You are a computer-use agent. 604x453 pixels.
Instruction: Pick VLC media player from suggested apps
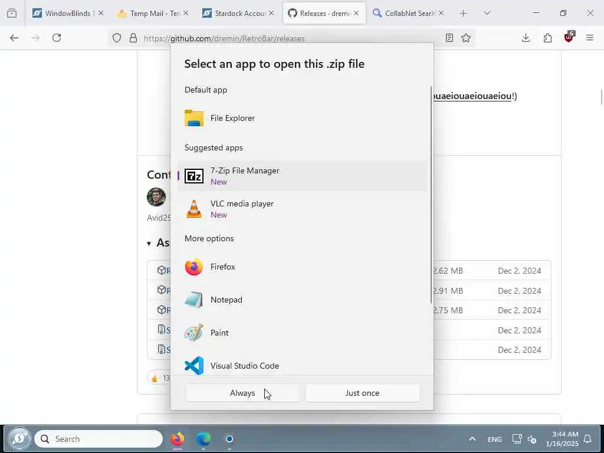303,209
